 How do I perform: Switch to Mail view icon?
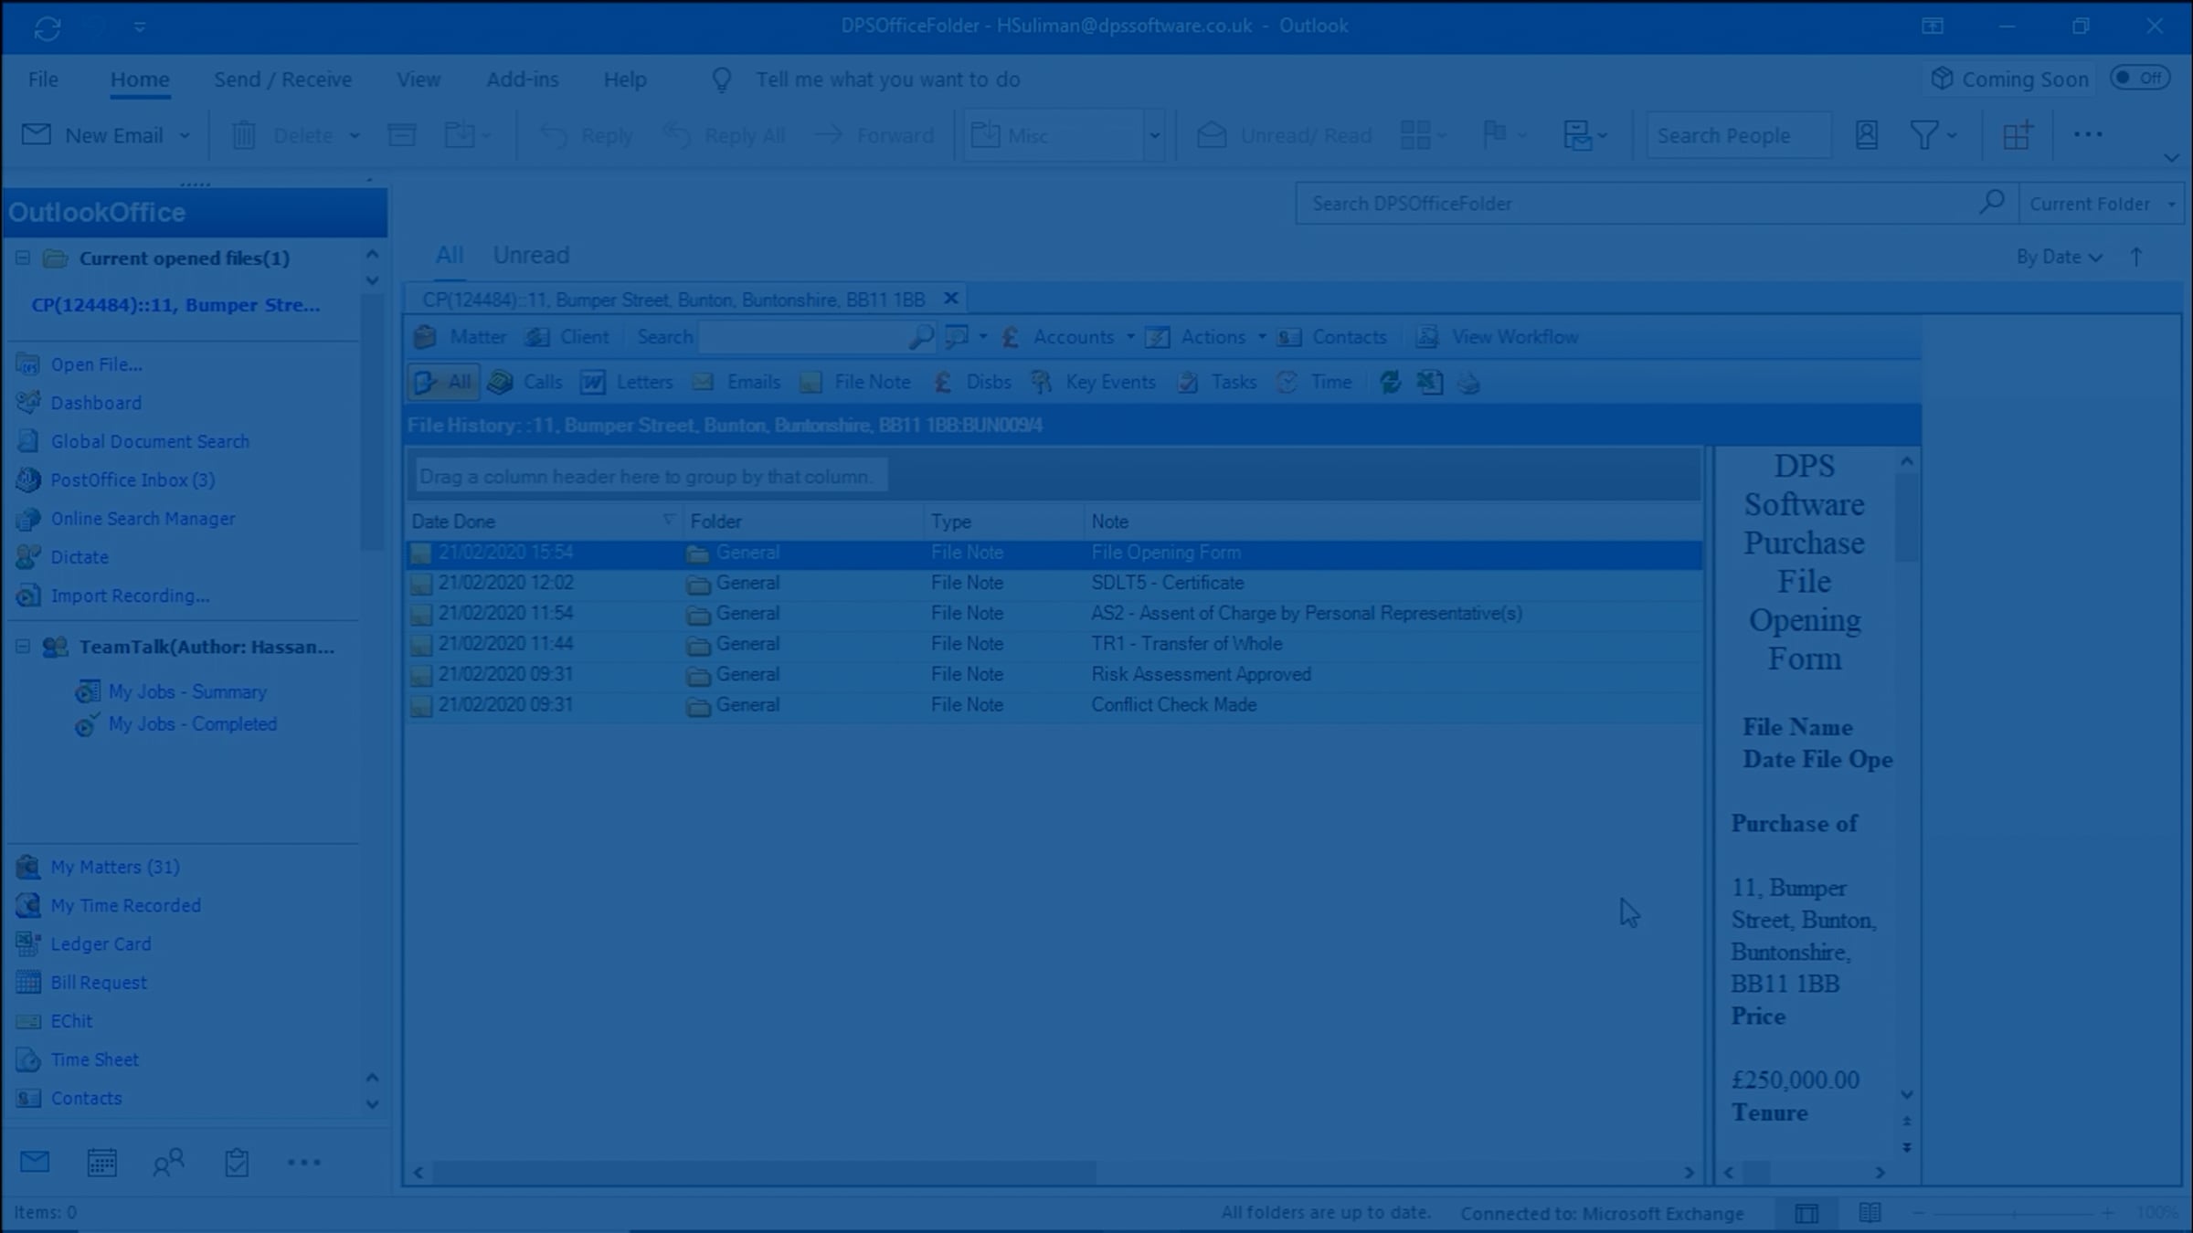click(x=35, y=1162)
